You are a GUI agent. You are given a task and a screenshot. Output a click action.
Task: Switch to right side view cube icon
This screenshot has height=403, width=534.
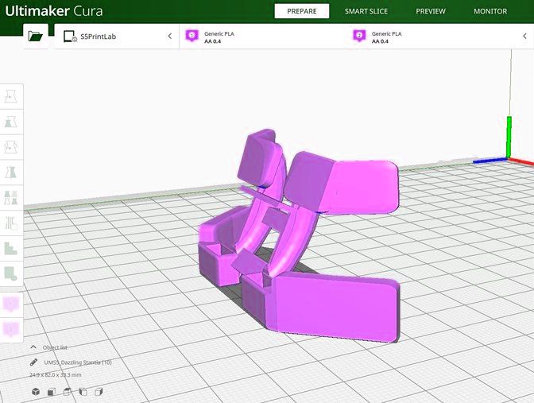tap(99, 392)
